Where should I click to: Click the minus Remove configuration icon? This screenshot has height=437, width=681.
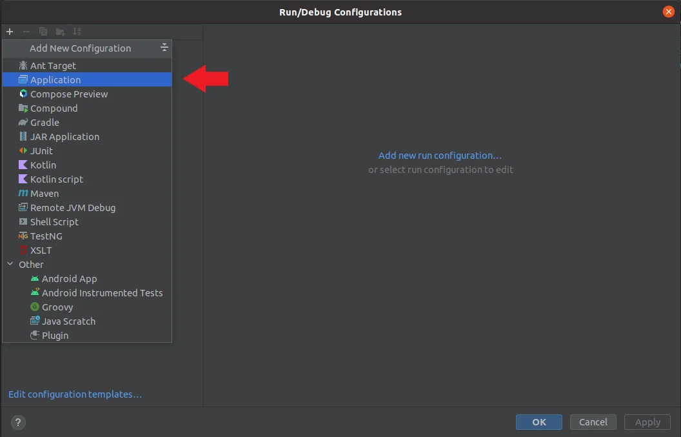tap(26, 32)
